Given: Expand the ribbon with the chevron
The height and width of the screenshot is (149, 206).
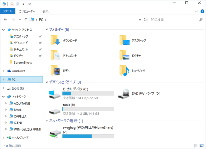Looking at the screenshot, I should tap(196, 11).
